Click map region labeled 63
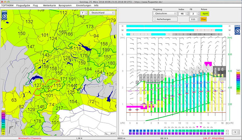242x140 pixels. 14,100
